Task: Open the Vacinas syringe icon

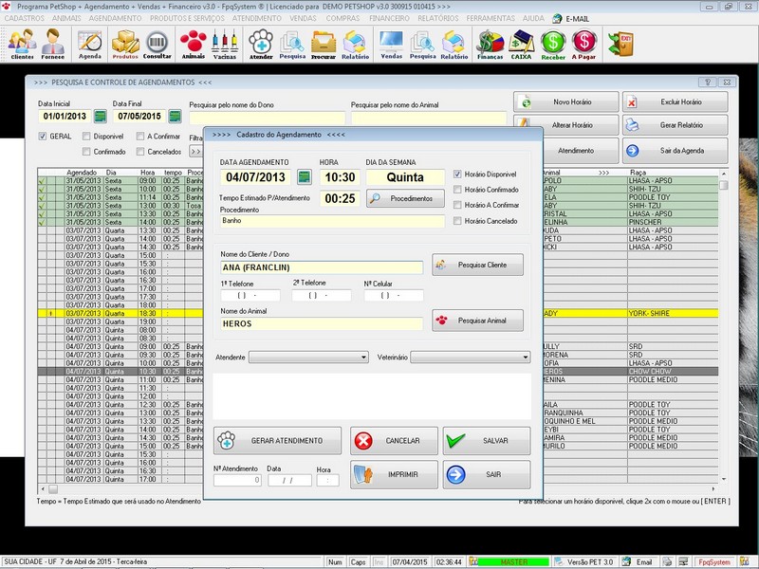Action: 225,43
